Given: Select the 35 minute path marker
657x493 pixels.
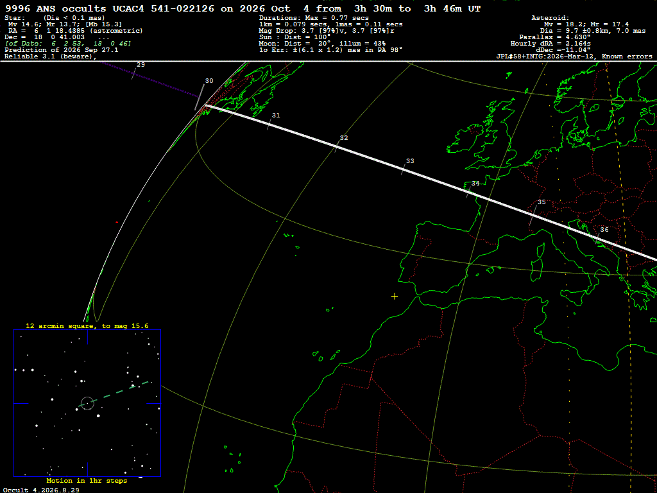Looking at the screenshot, I should [542, 202].
